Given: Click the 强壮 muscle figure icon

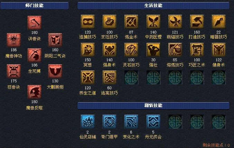Looking at the screenshot, I should tap(153, 50).
